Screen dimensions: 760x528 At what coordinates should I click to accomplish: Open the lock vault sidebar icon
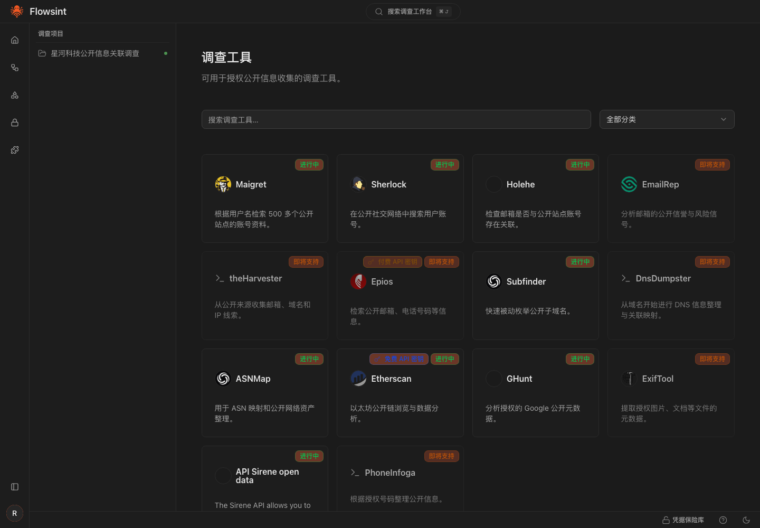pos(15,122)
